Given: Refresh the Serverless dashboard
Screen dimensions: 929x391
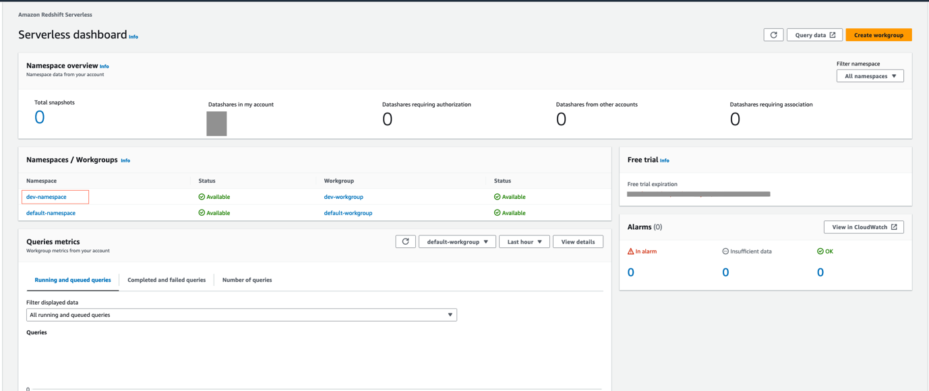Looking at the screenshot, I should tap(773, 35).
